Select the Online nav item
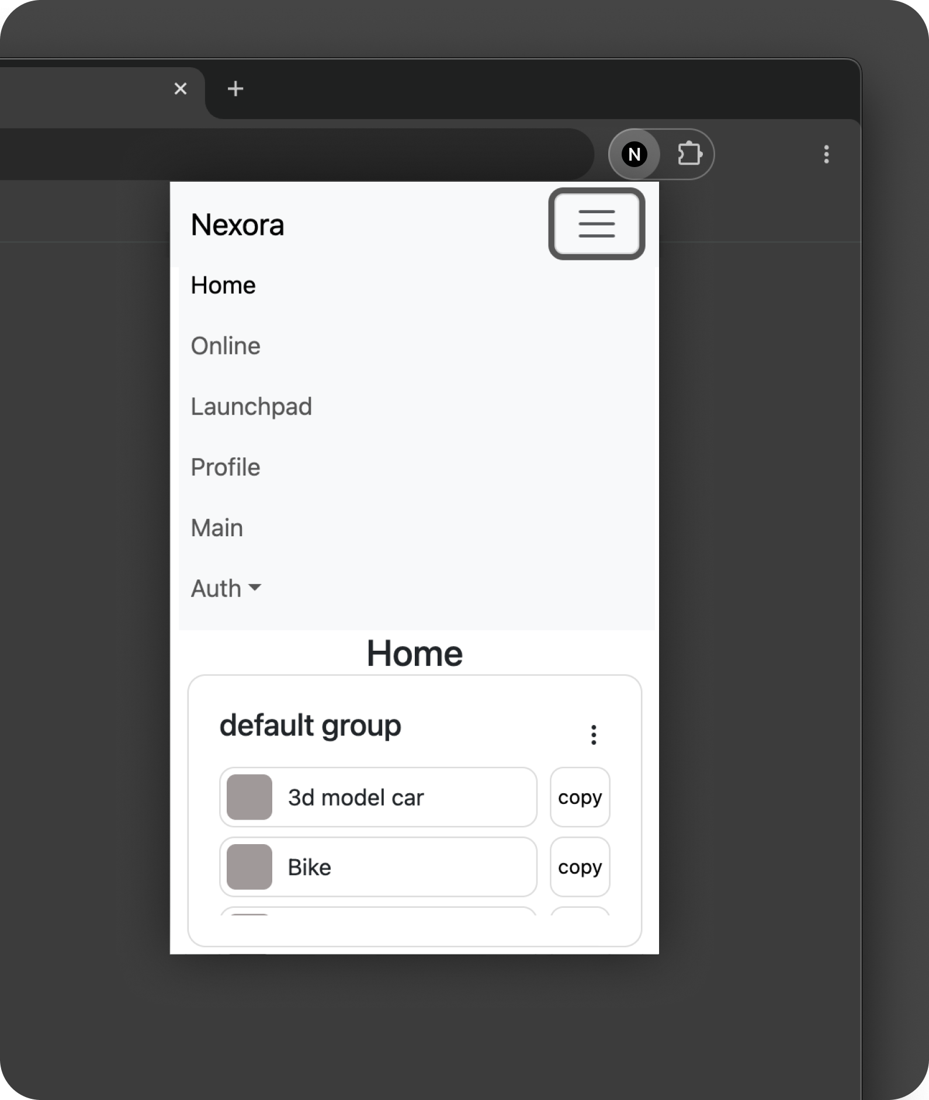The height and width of the screenshot is (1100, 929). click(x=226, y=346)
